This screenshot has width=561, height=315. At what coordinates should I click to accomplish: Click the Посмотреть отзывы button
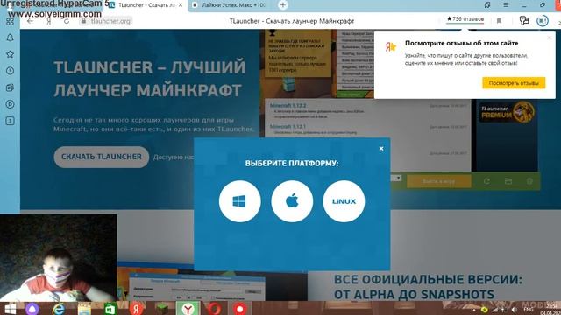click(514, 83)
